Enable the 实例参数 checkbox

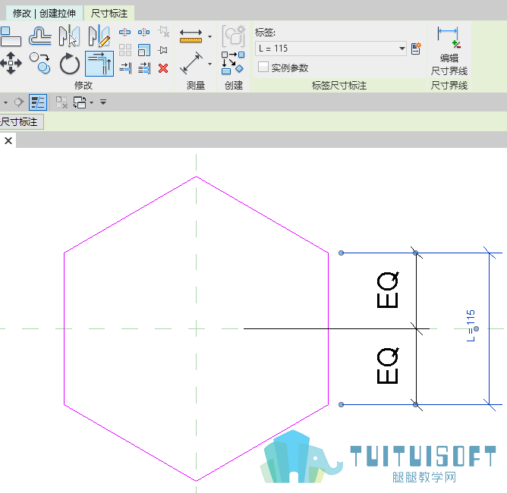pos(263,68)
